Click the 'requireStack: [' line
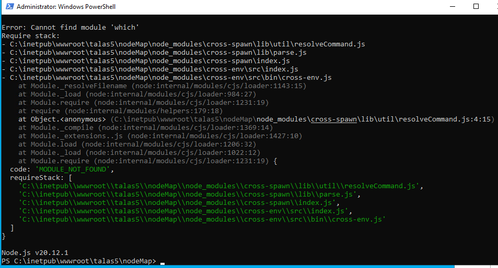Viewport: 498px width, 268px height. (41, 178)
